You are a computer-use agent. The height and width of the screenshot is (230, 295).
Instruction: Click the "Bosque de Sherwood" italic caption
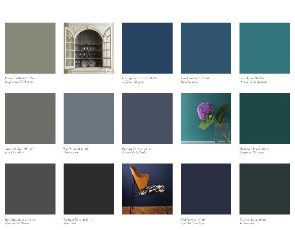pyautogui.click(x=252, y=152)
